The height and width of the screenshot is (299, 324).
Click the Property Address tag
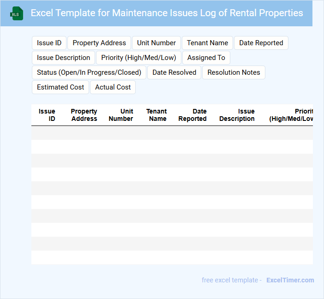(99, 43)
